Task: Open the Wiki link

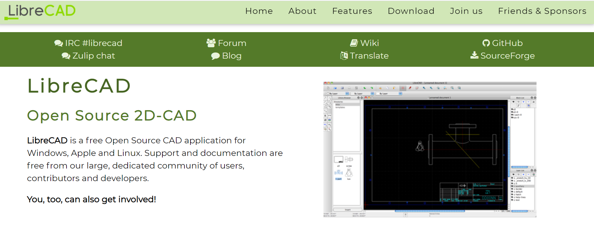Action: [370, 43]
